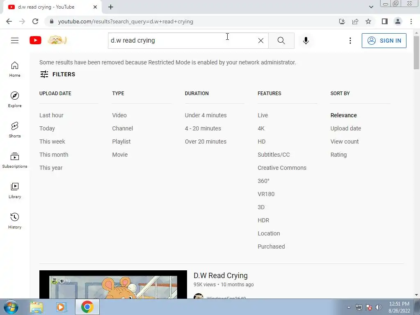Viewport: 420px width, 315px height.
Task: Start voice search with microphone
Action: (306, 41)
